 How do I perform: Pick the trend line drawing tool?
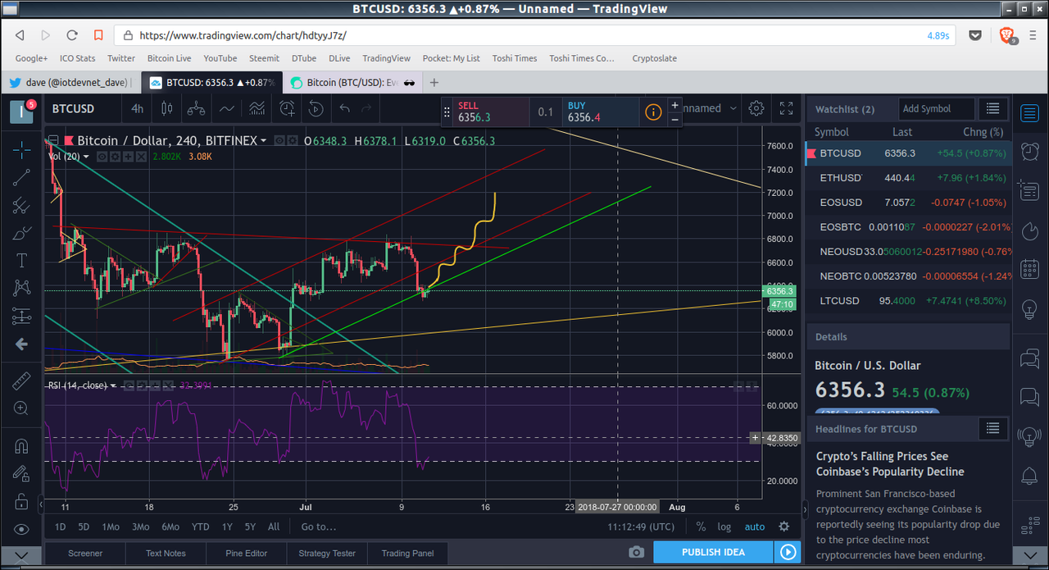click(21, 176)
